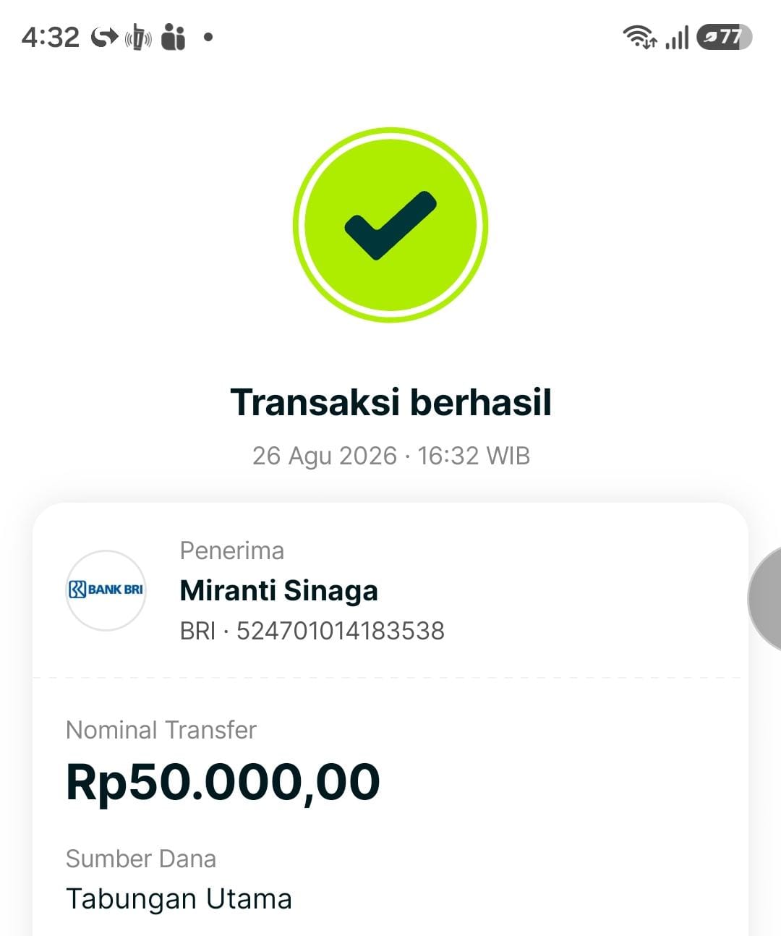Tap the Rp50.000,00 transfer amount
Screen dimensions: 781x936
click(223, 783)
